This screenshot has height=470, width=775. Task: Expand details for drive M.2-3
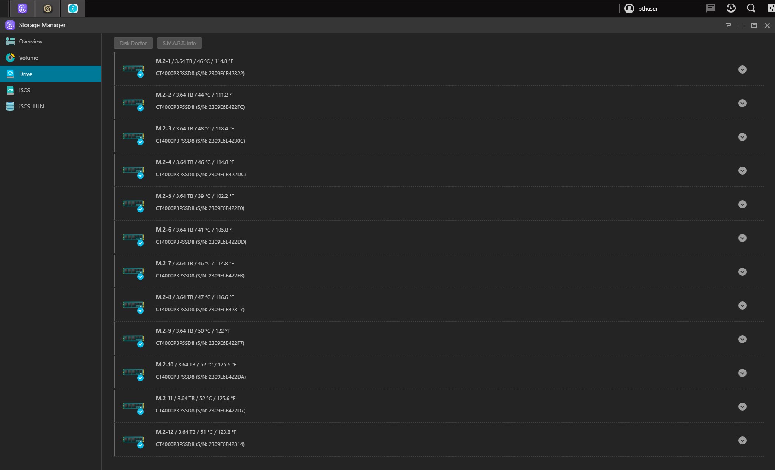click(x=742, y=137)
